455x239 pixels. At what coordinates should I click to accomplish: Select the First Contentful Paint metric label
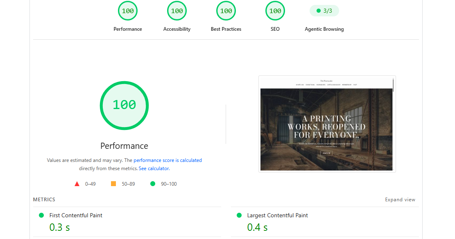(76, 215)
